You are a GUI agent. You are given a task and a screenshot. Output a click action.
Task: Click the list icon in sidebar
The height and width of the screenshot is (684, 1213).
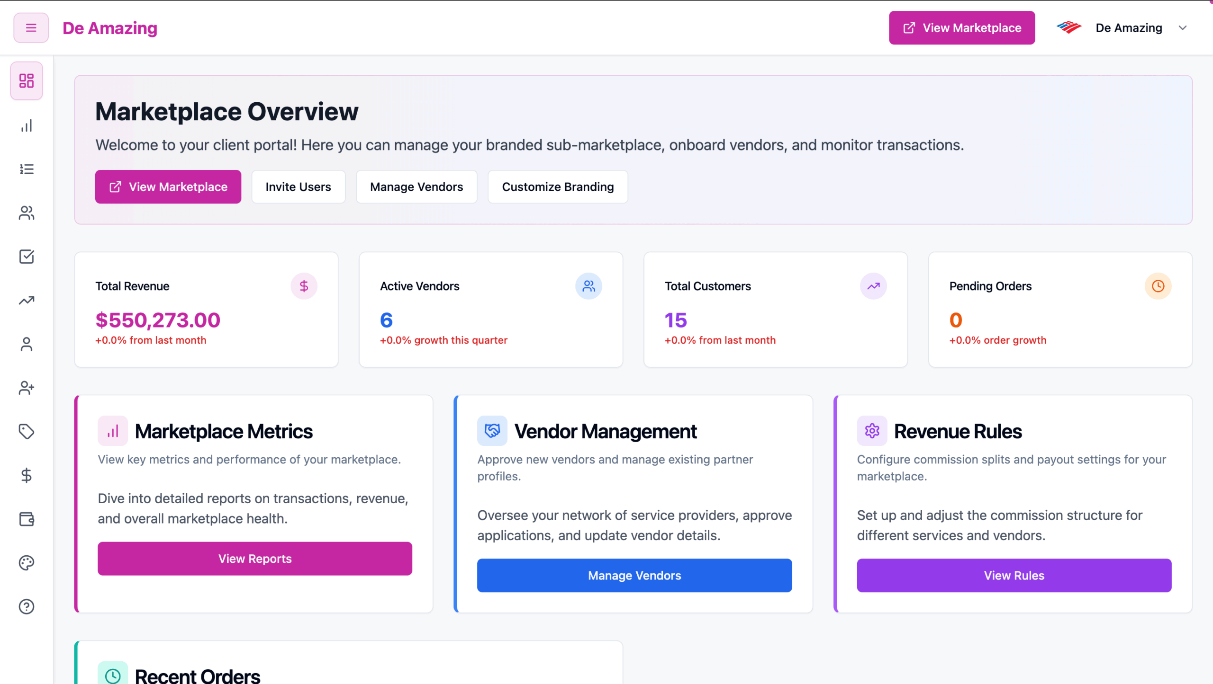pyautogui.click(x=27, y=169)
